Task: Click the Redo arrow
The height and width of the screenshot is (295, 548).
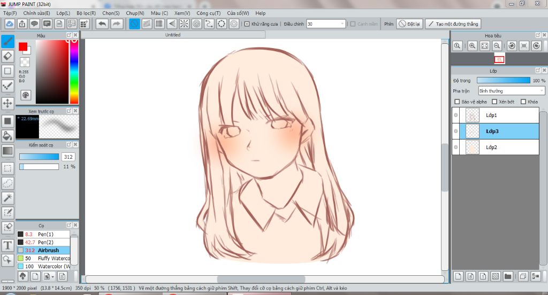Action: (117, 24)
